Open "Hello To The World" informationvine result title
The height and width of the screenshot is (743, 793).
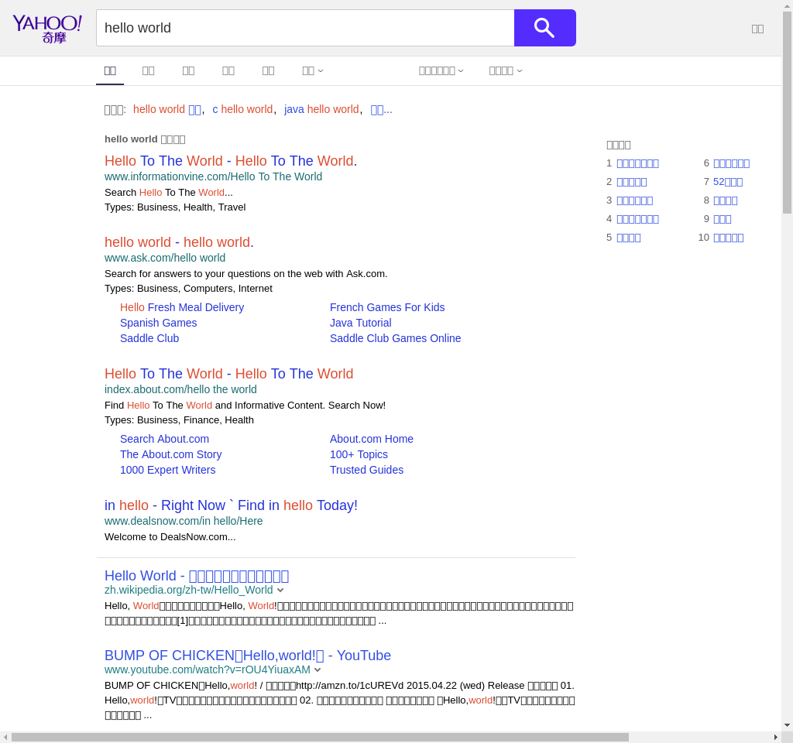click(x=231, y=161)
